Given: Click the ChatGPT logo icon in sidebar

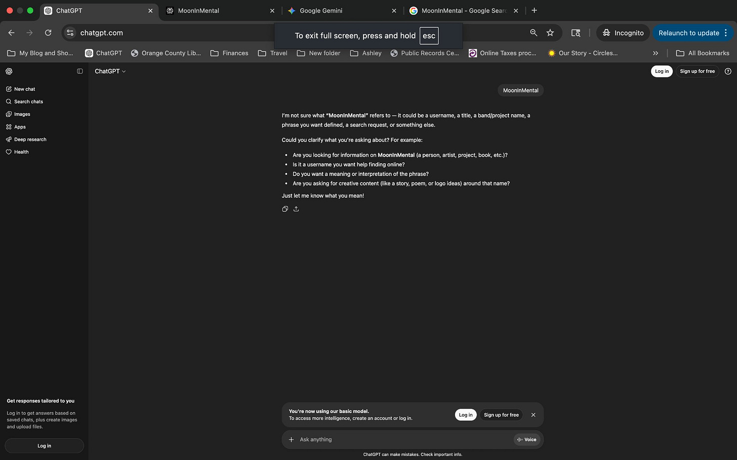Looking at the screenshot, I should click(x=9, y=71).
